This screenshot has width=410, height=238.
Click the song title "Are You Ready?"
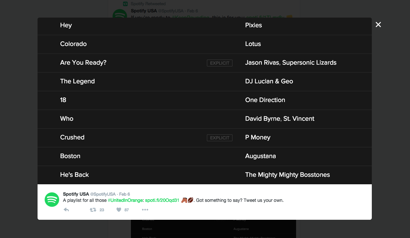coord(83,63)
